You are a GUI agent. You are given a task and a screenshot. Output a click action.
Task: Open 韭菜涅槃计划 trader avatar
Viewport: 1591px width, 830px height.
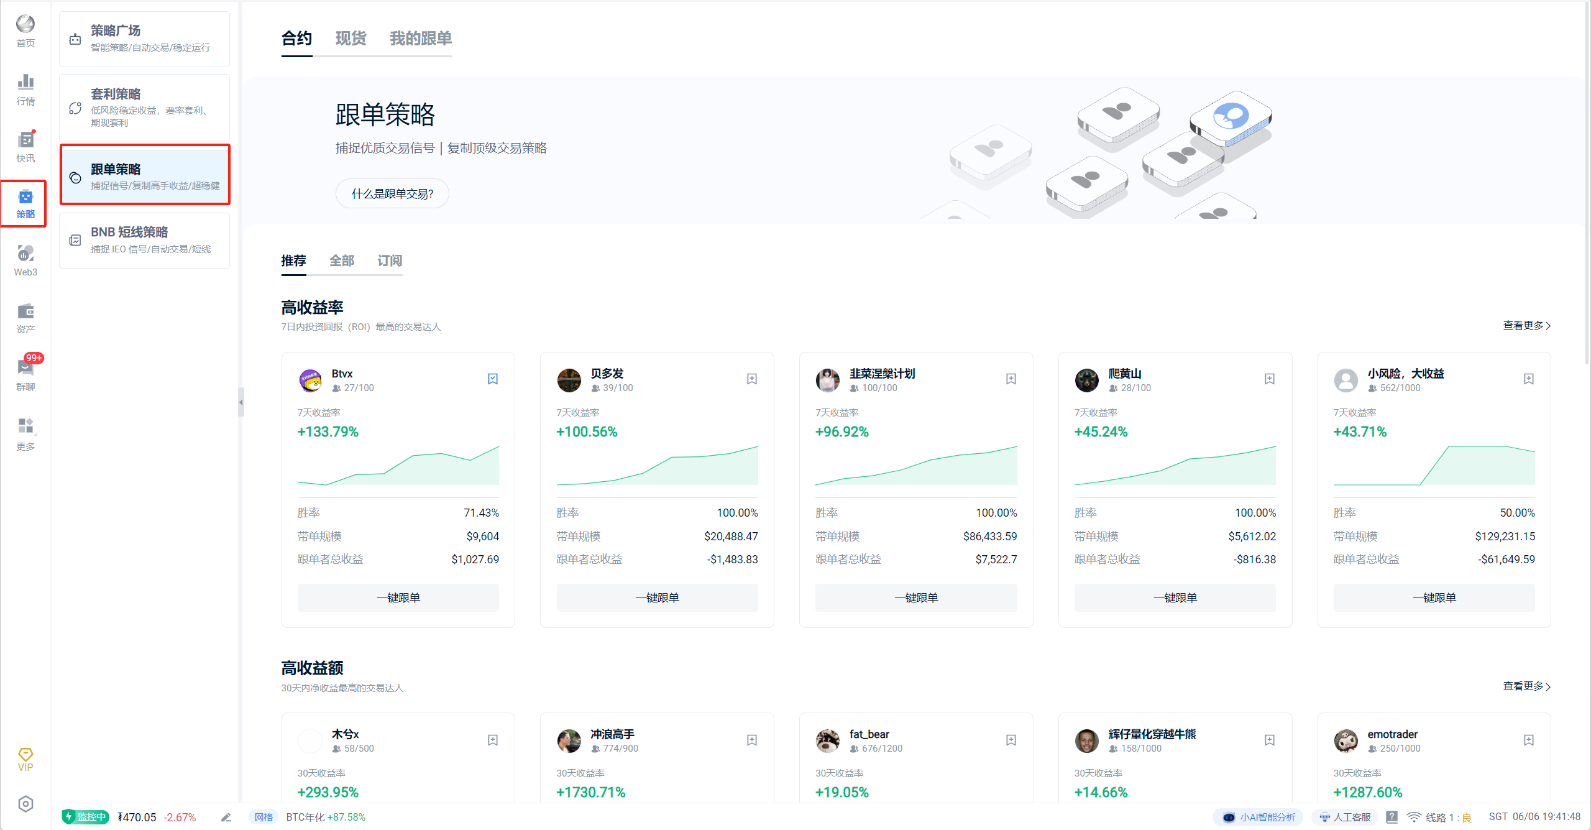click(828, 380)
